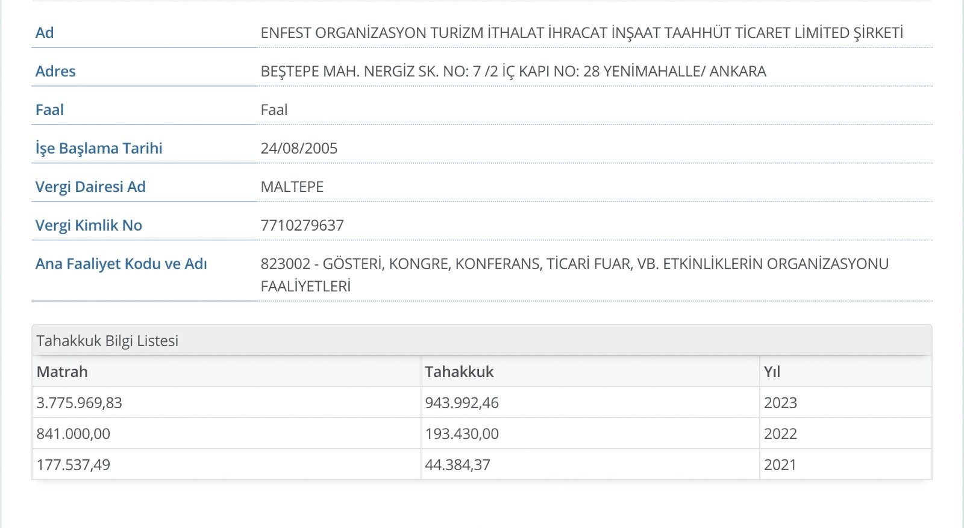Click the 'Ana Faaliyet Kodu ve Adı' label
964x528 pixels.
pyautogui.click(x=121, y=264)
